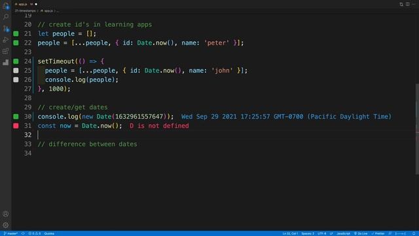Click the Quokka green indicator on line 24

16,61
